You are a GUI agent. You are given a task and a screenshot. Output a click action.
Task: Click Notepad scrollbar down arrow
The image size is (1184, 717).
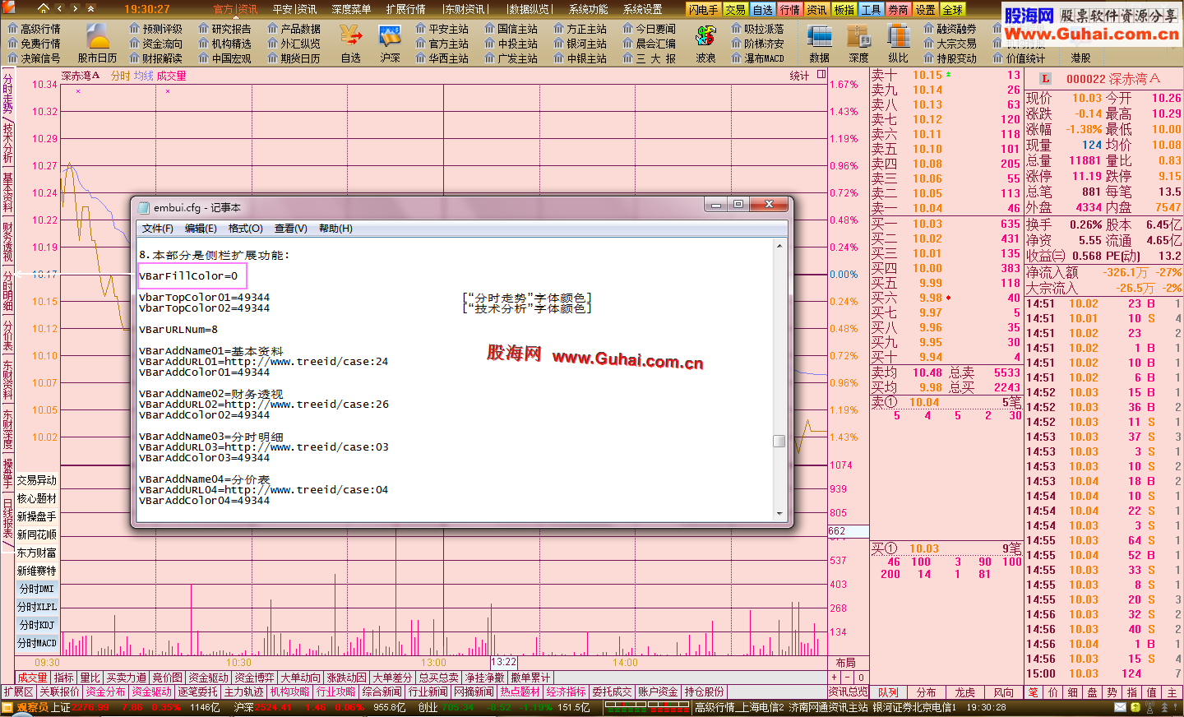(x=779, y=513)
